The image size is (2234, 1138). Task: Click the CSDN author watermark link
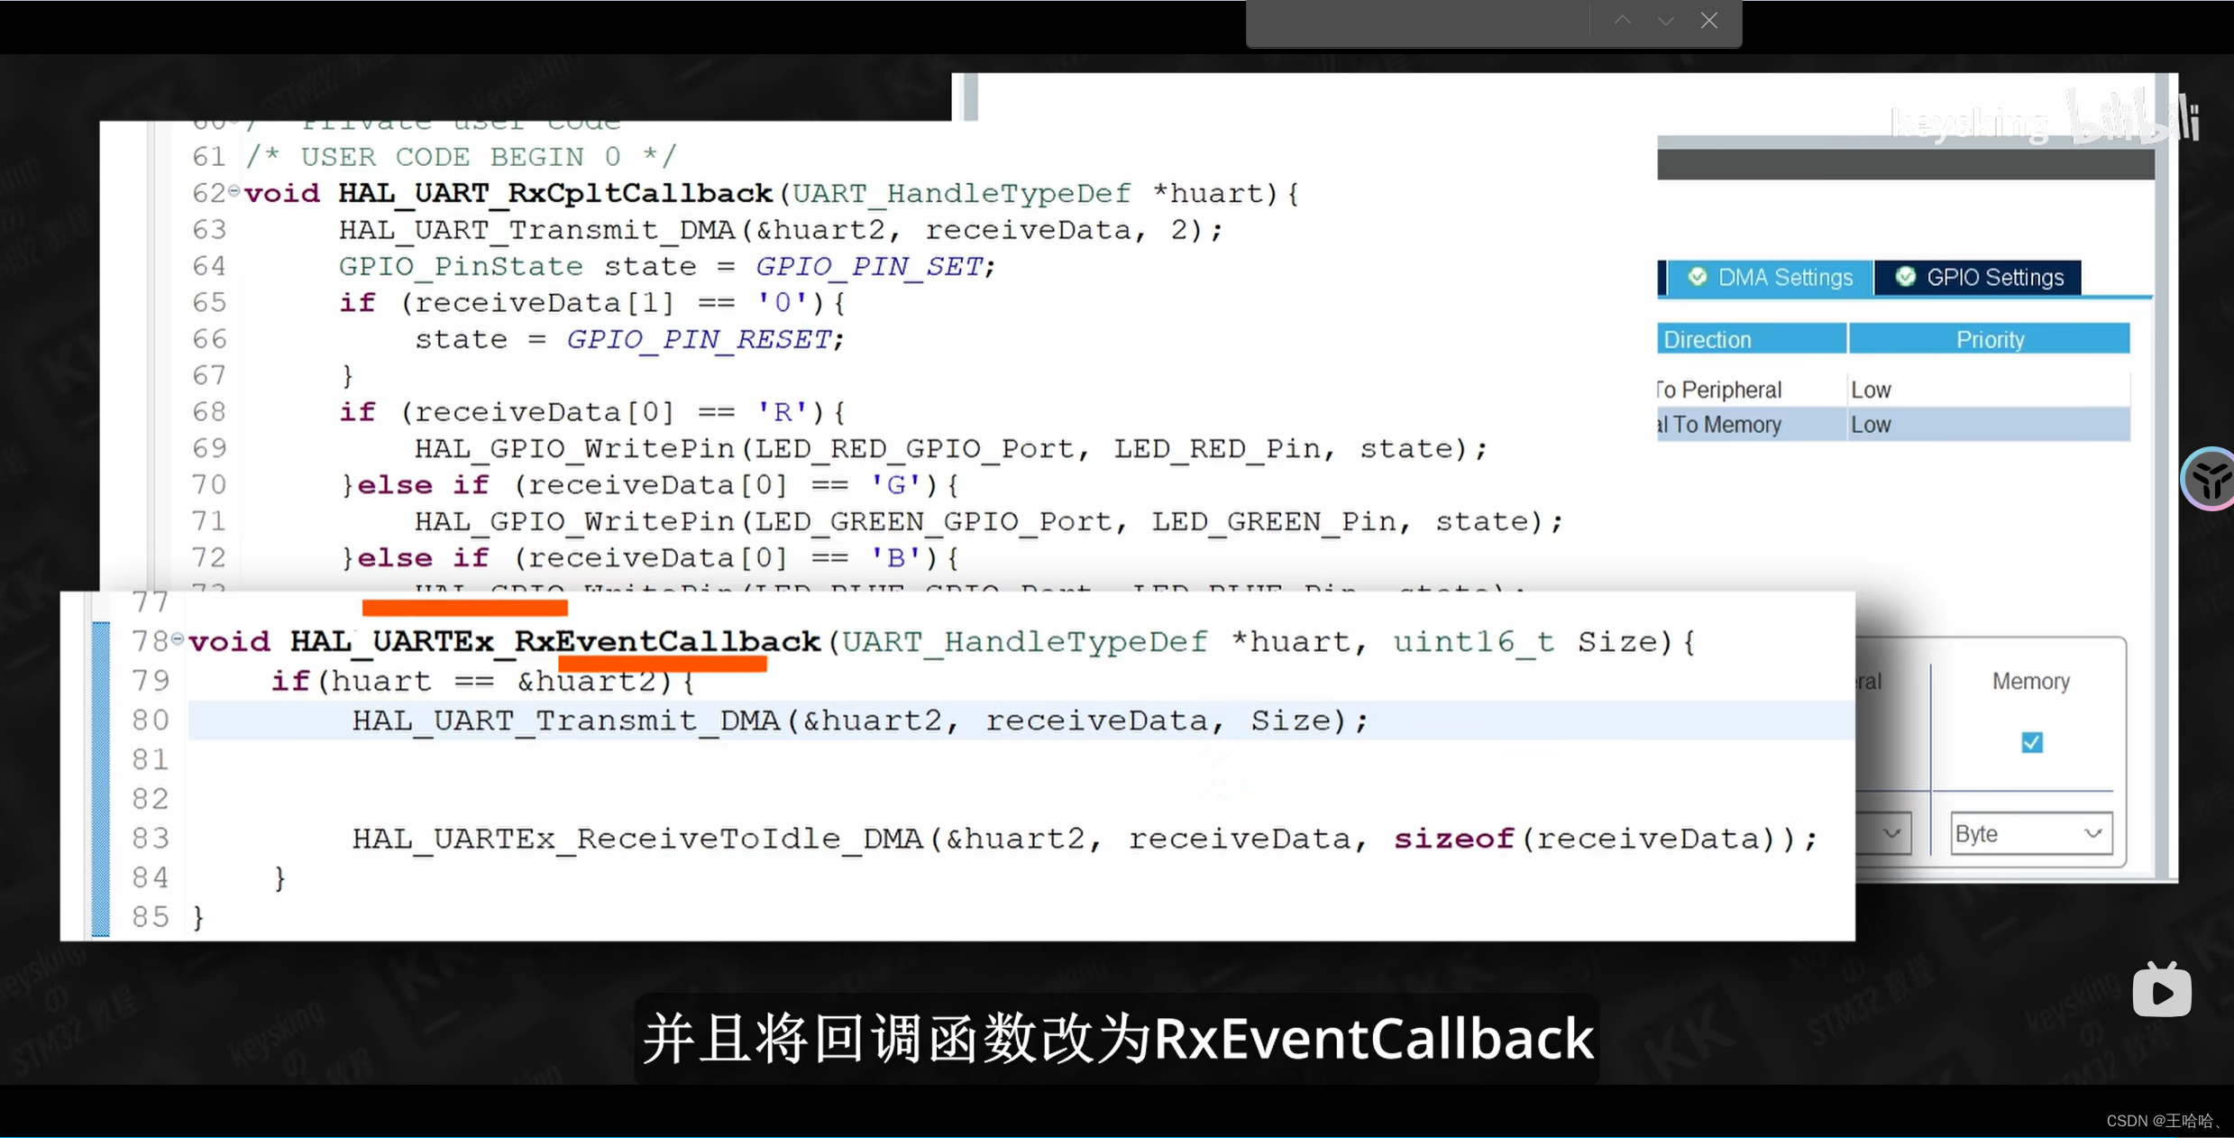pyautogui.click(x=2165, y=1121)
